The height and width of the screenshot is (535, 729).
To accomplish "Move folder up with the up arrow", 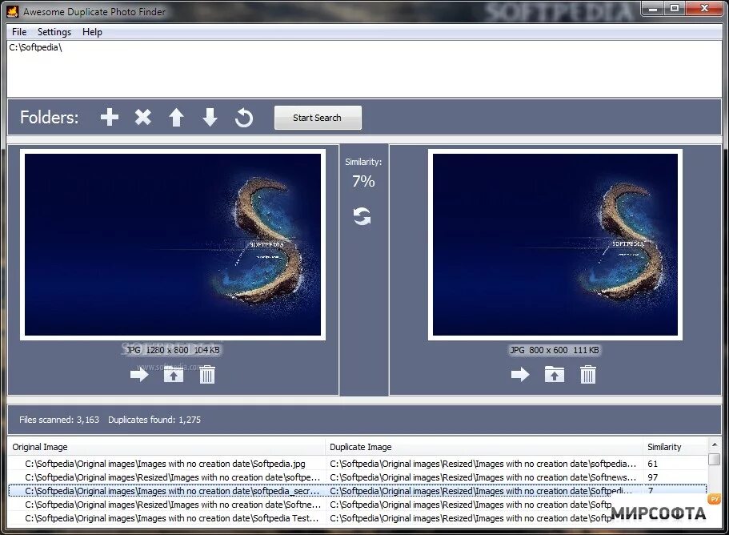I will (176, 117).
